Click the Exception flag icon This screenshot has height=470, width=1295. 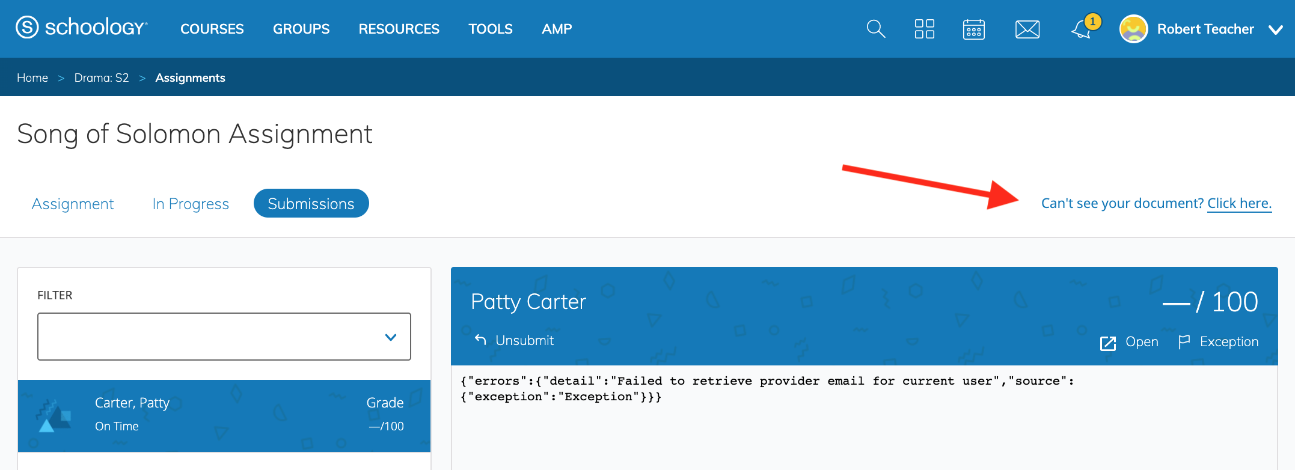tap(1184, 342)
